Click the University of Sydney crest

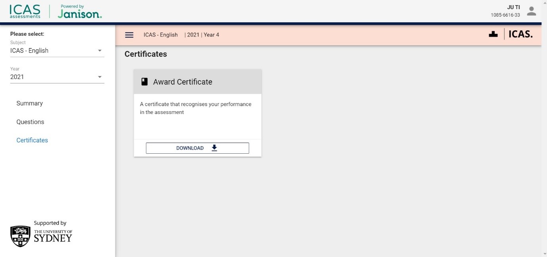click(x=20, y=236)
